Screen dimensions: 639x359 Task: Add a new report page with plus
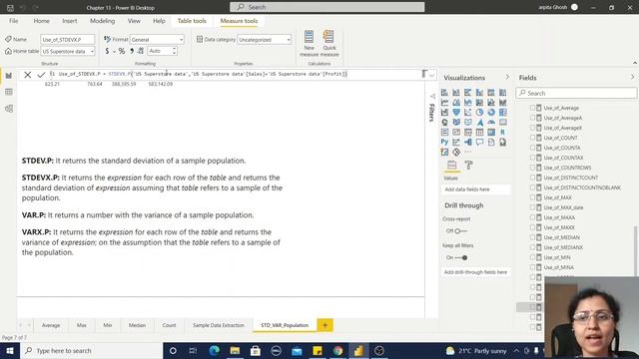(x=324, y=325)
